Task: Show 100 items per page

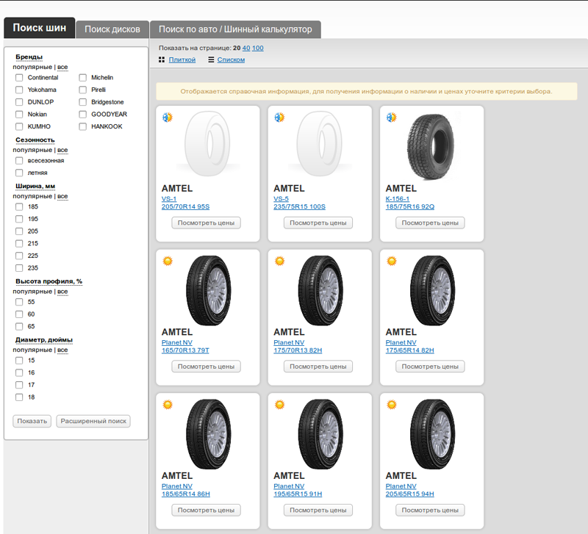Action: coord(258,48)
